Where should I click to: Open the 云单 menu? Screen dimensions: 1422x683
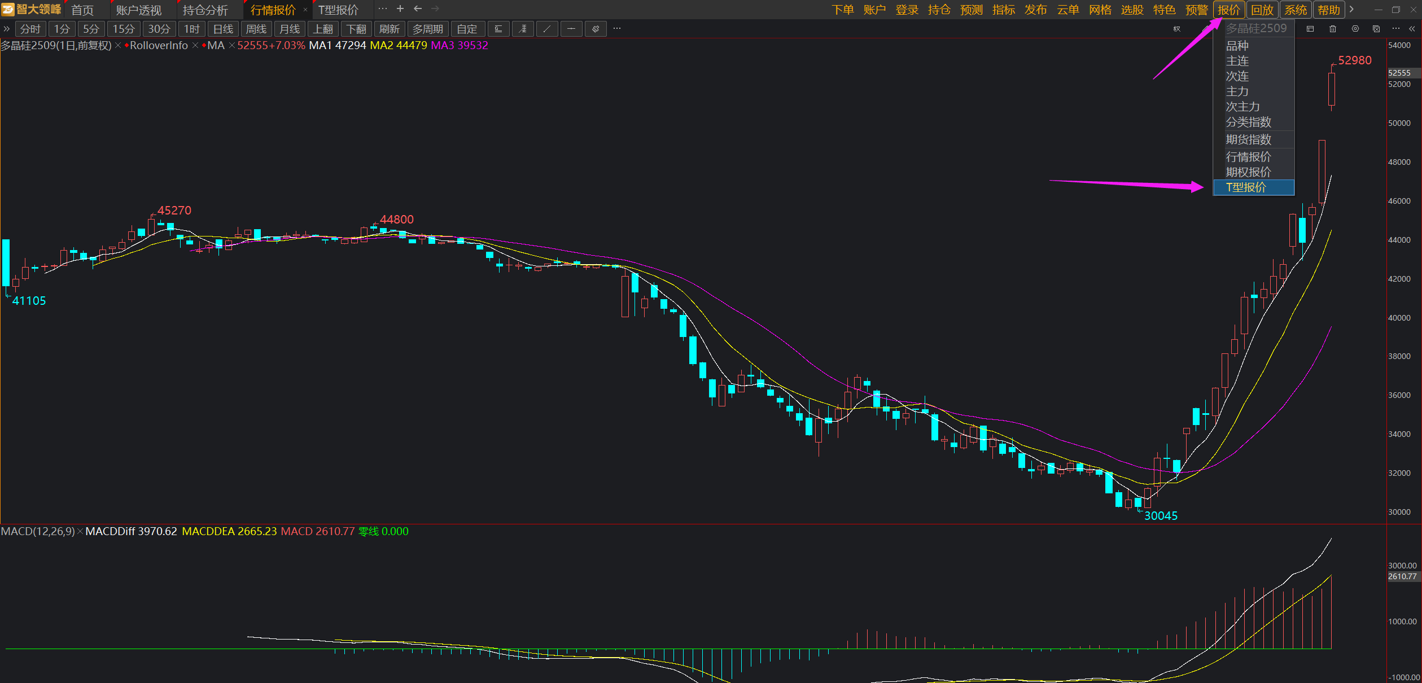point(1067,10)
